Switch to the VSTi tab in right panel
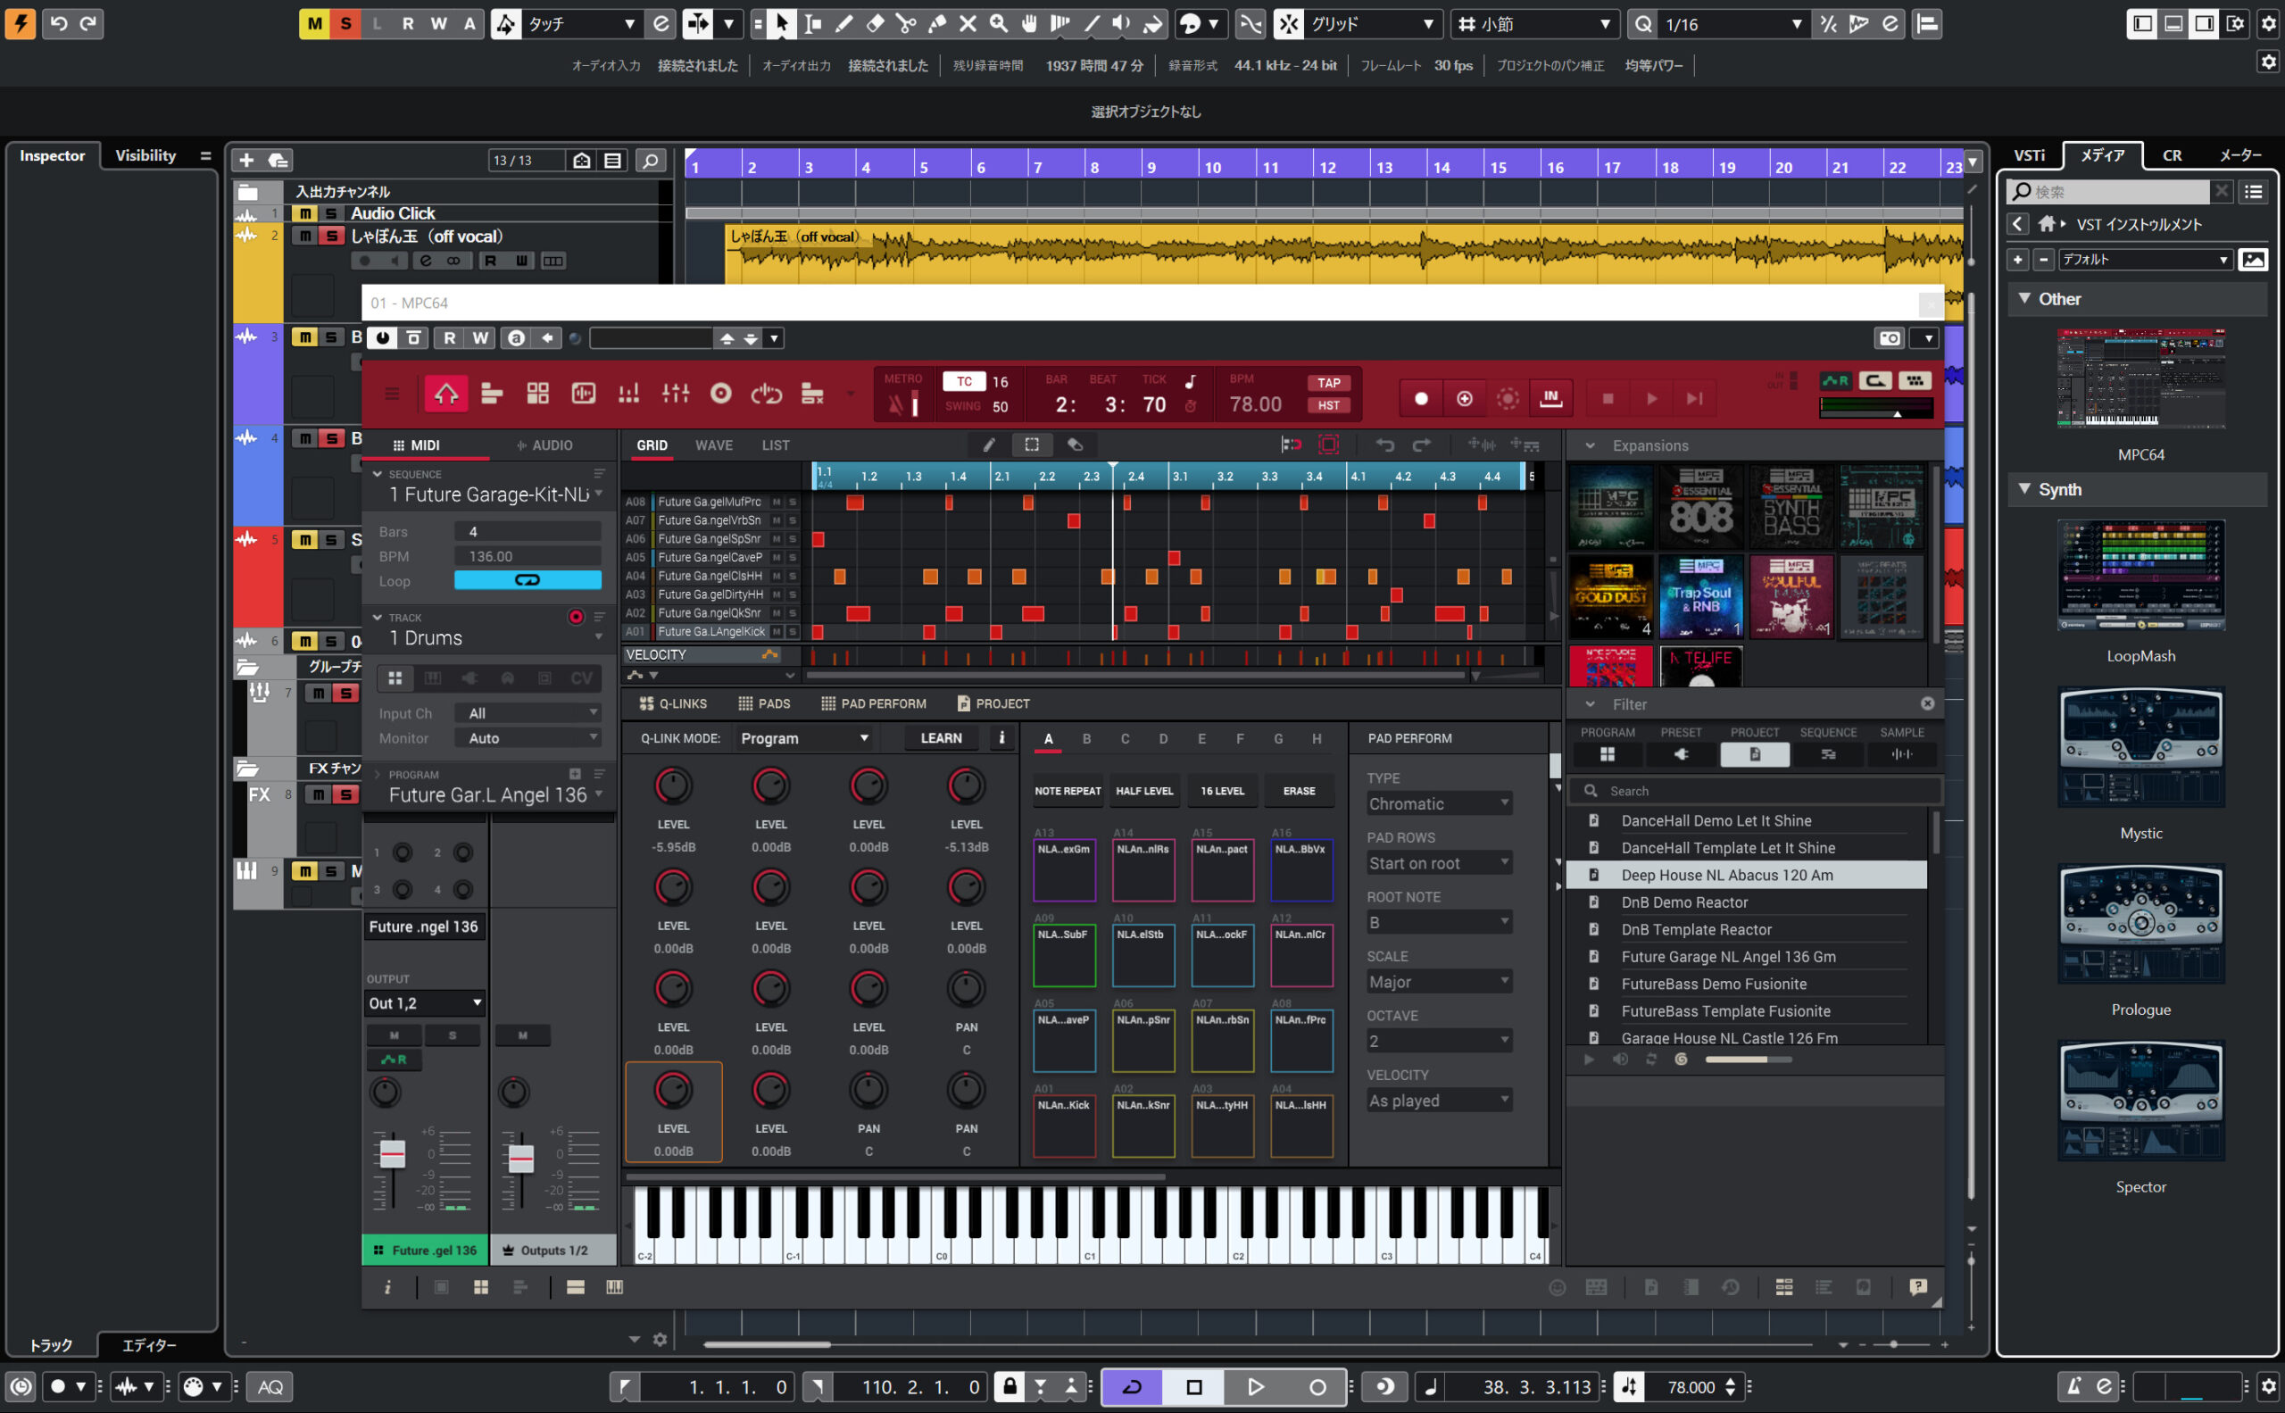This screenshot has width=2285, height=1413. [2028, 155]
